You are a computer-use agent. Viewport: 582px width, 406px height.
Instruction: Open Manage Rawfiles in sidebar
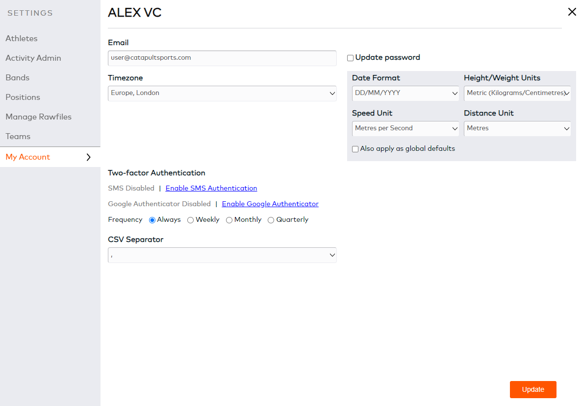point(38,117)
